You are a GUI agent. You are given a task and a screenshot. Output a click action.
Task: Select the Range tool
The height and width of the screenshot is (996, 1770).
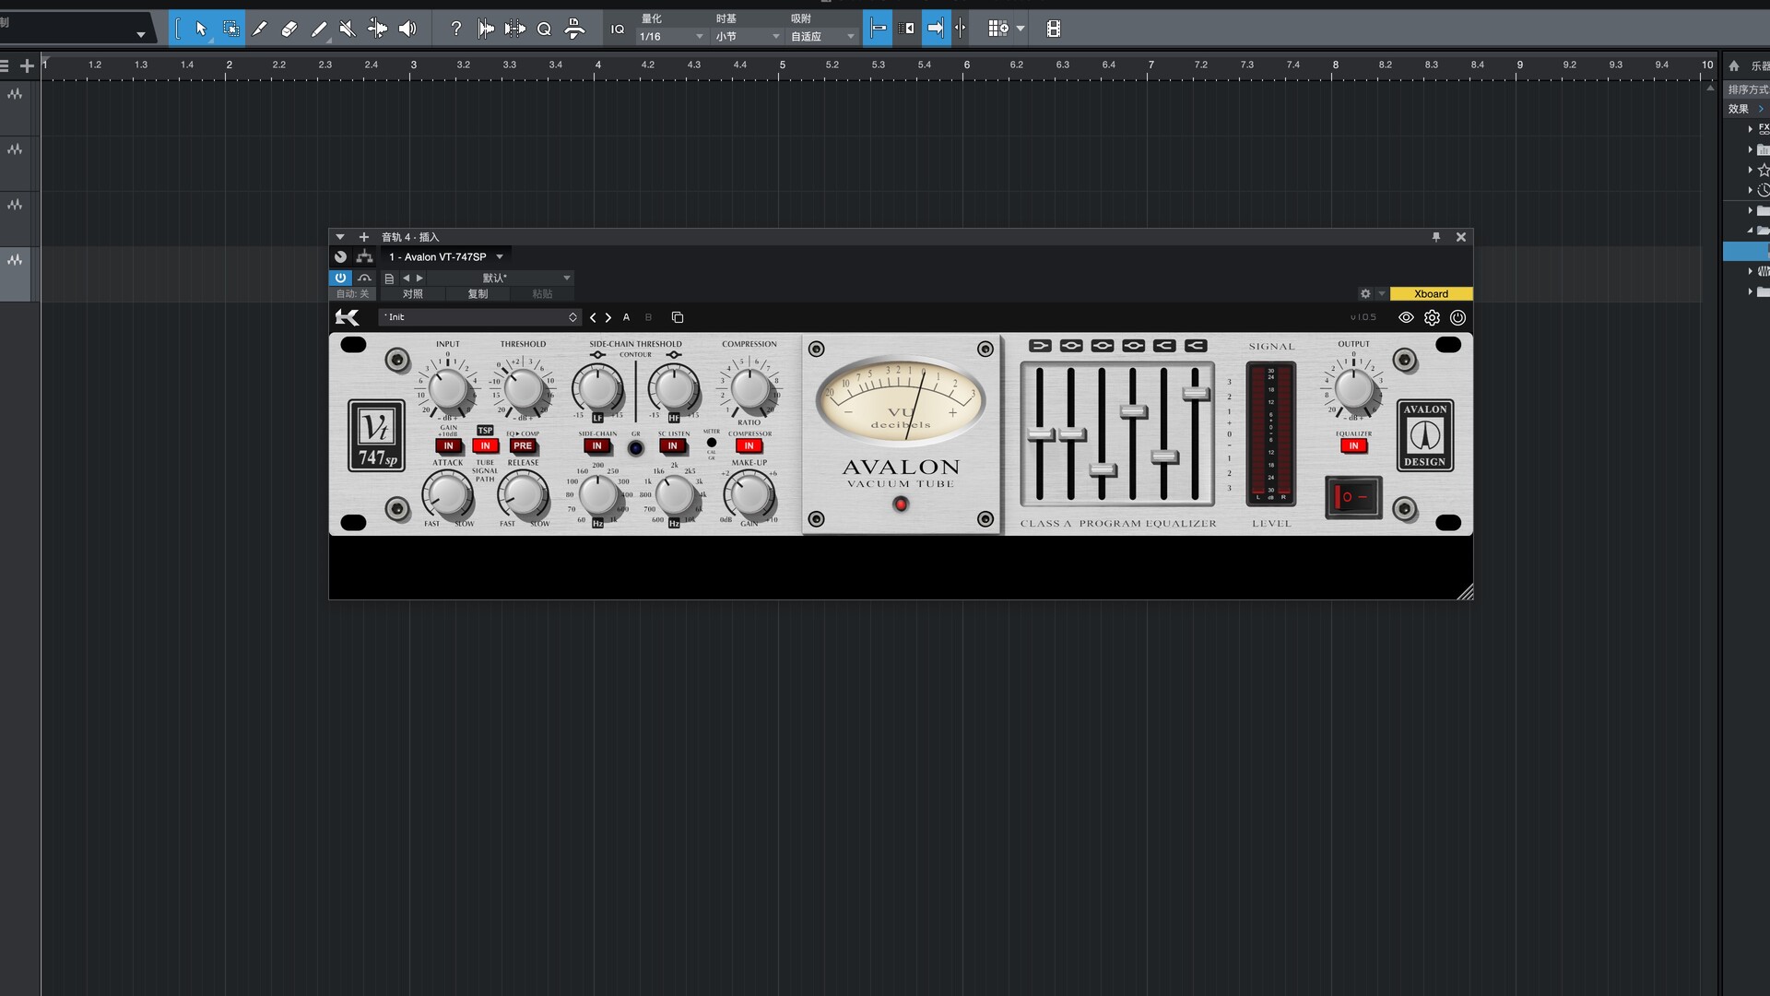click(230, 29)
